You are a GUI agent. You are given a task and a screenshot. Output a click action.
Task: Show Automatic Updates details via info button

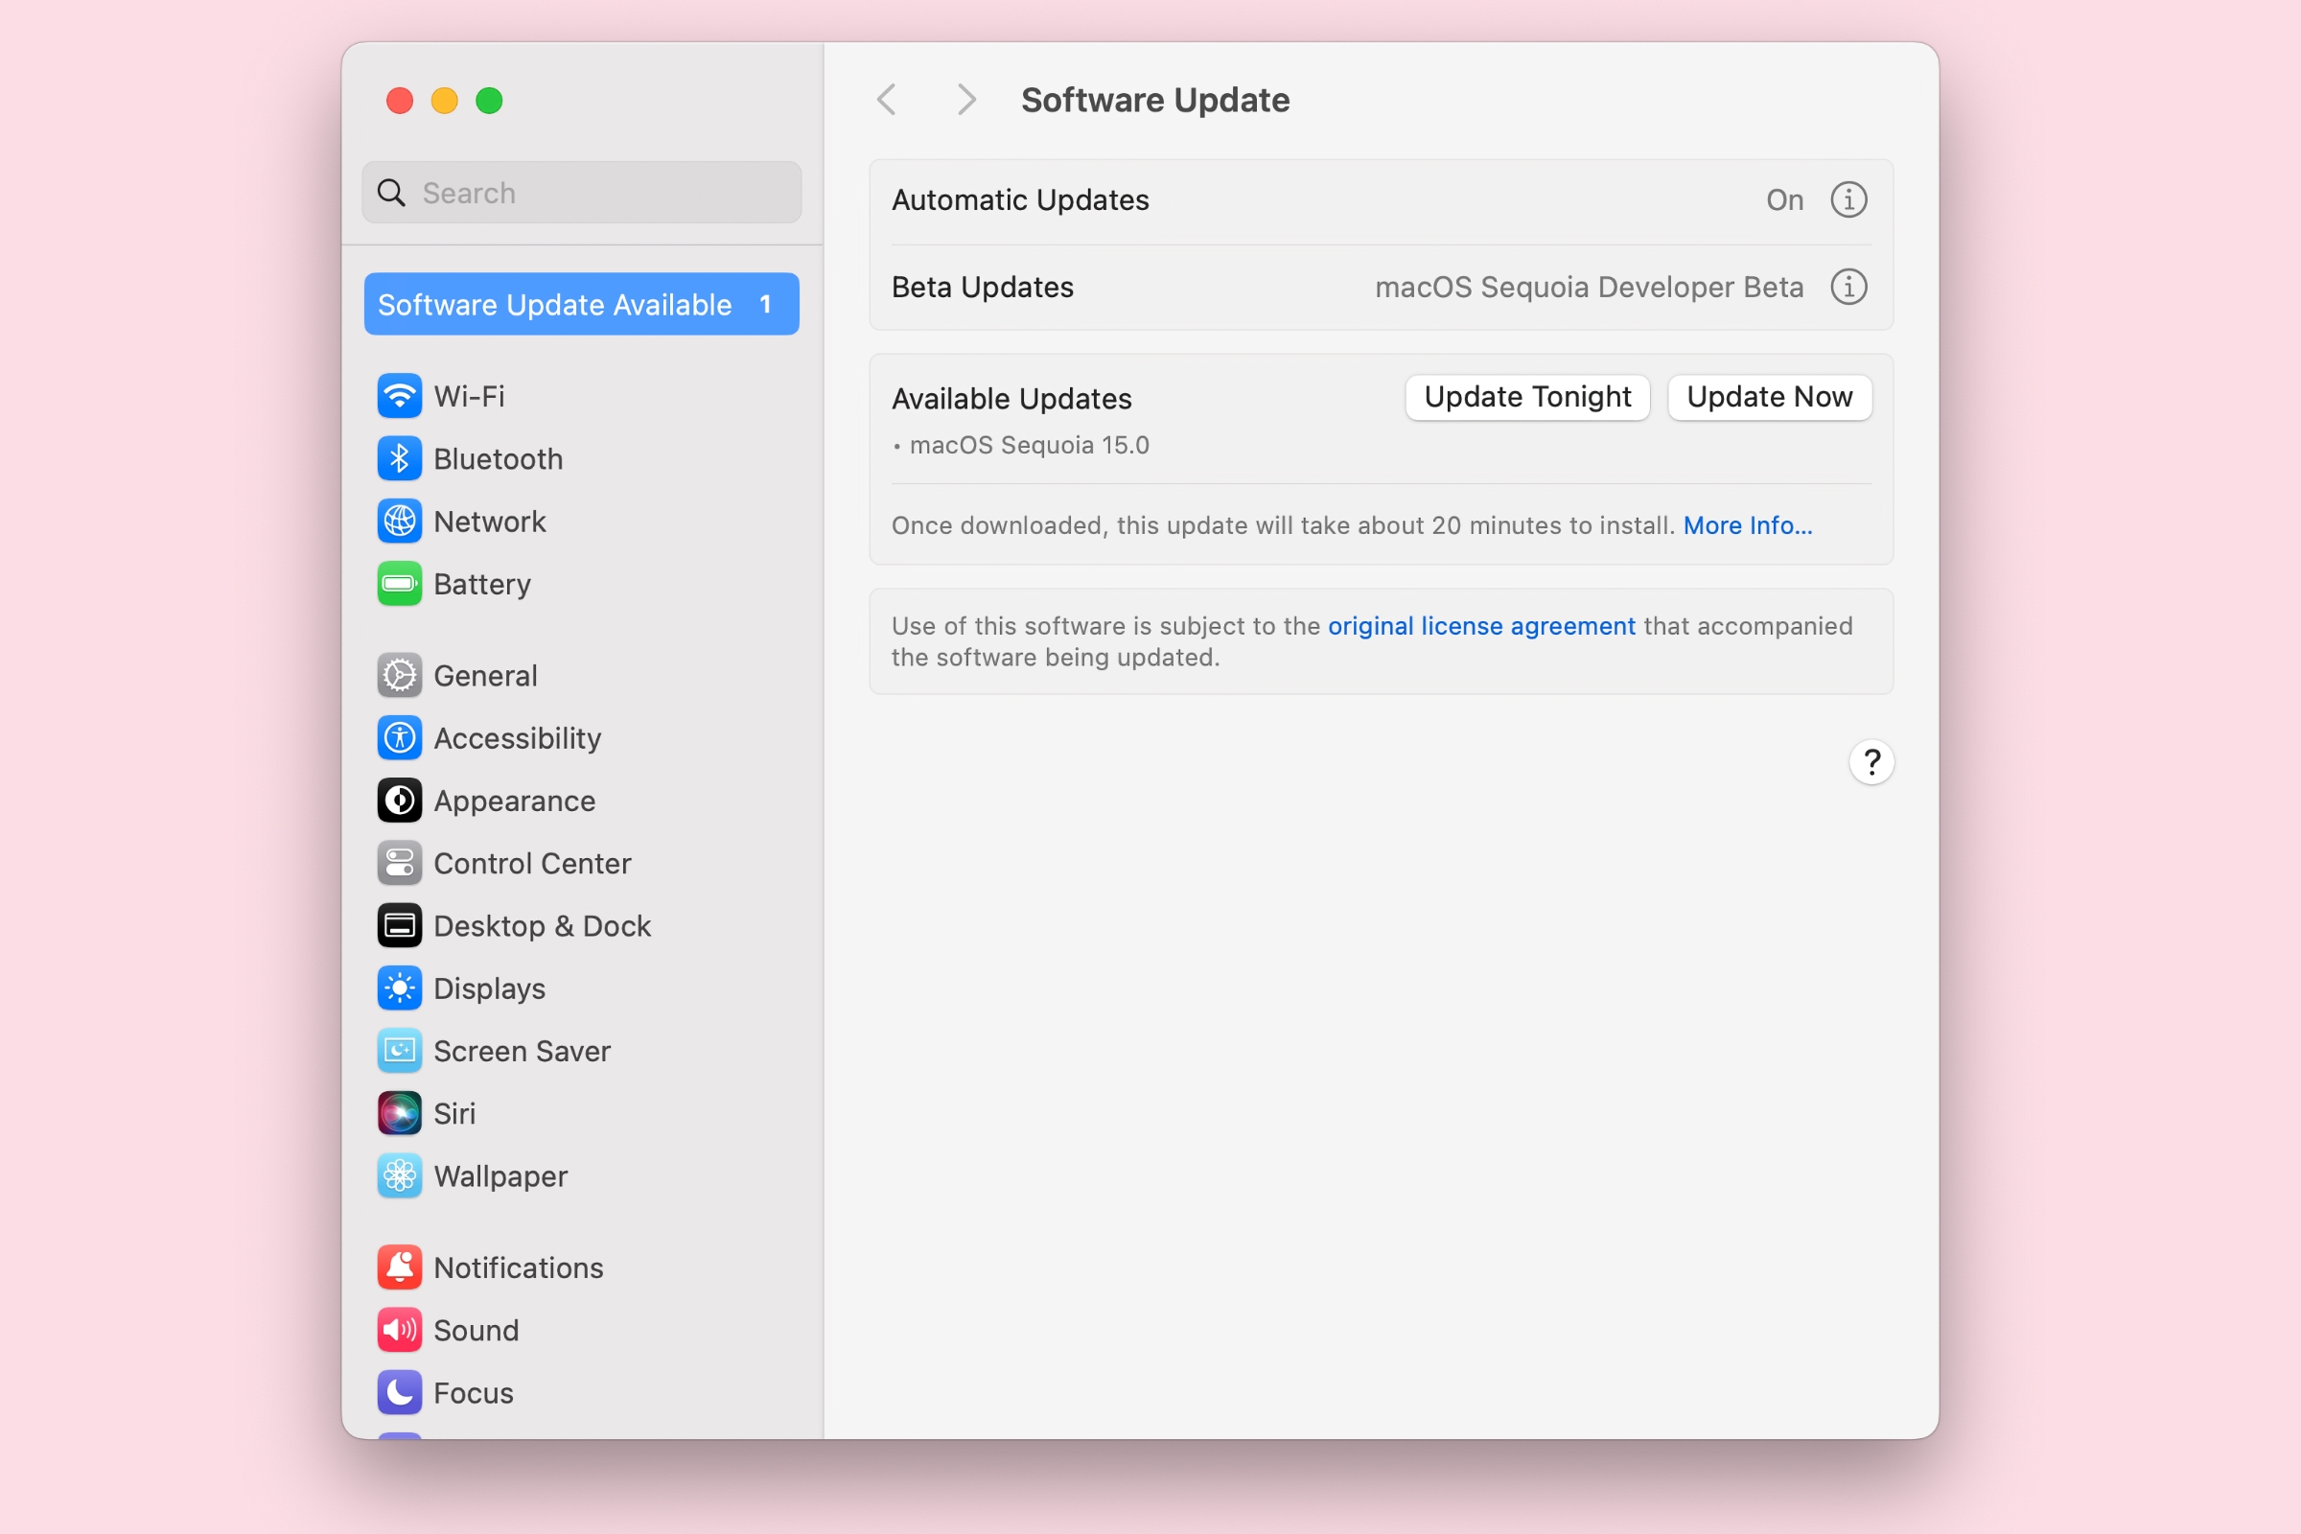(x=1848, y=199)
